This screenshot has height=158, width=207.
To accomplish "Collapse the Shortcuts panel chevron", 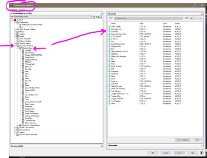I will pyautogui.click(x=202, y=14).
